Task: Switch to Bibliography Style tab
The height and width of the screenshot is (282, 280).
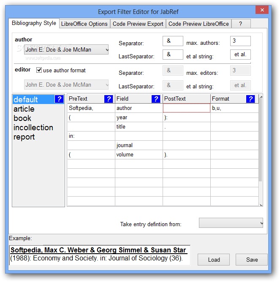Action: (34, 23)
